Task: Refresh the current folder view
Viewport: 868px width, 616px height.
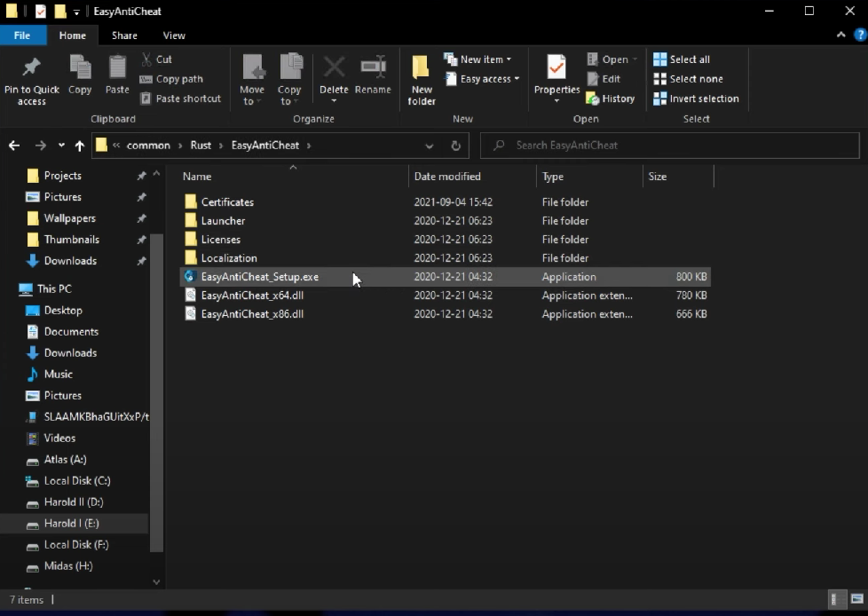Action: [x=456, y=146]
